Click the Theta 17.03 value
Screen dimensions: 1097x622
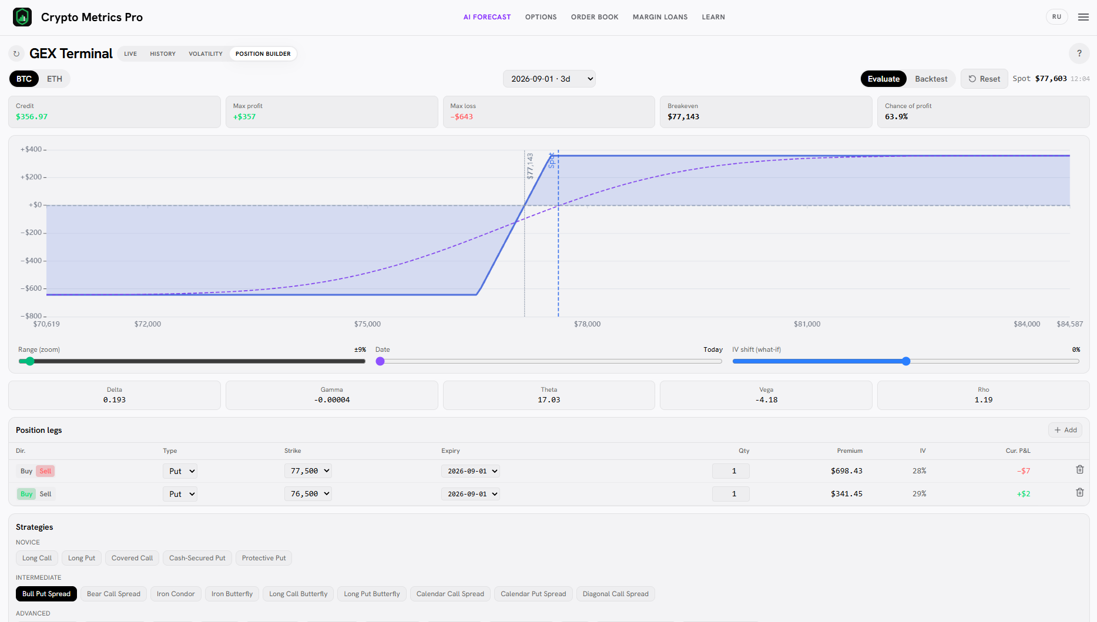click(549, 400)
